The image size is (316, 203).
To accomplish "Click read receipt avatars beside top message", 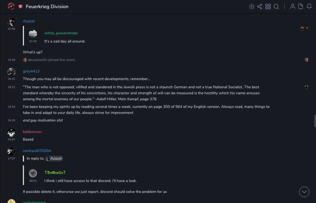I will click(x=304, y=29).
